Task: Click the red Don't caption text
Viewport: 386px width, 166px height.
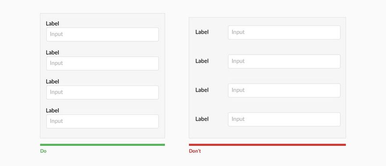Action: tap(195, 151)
